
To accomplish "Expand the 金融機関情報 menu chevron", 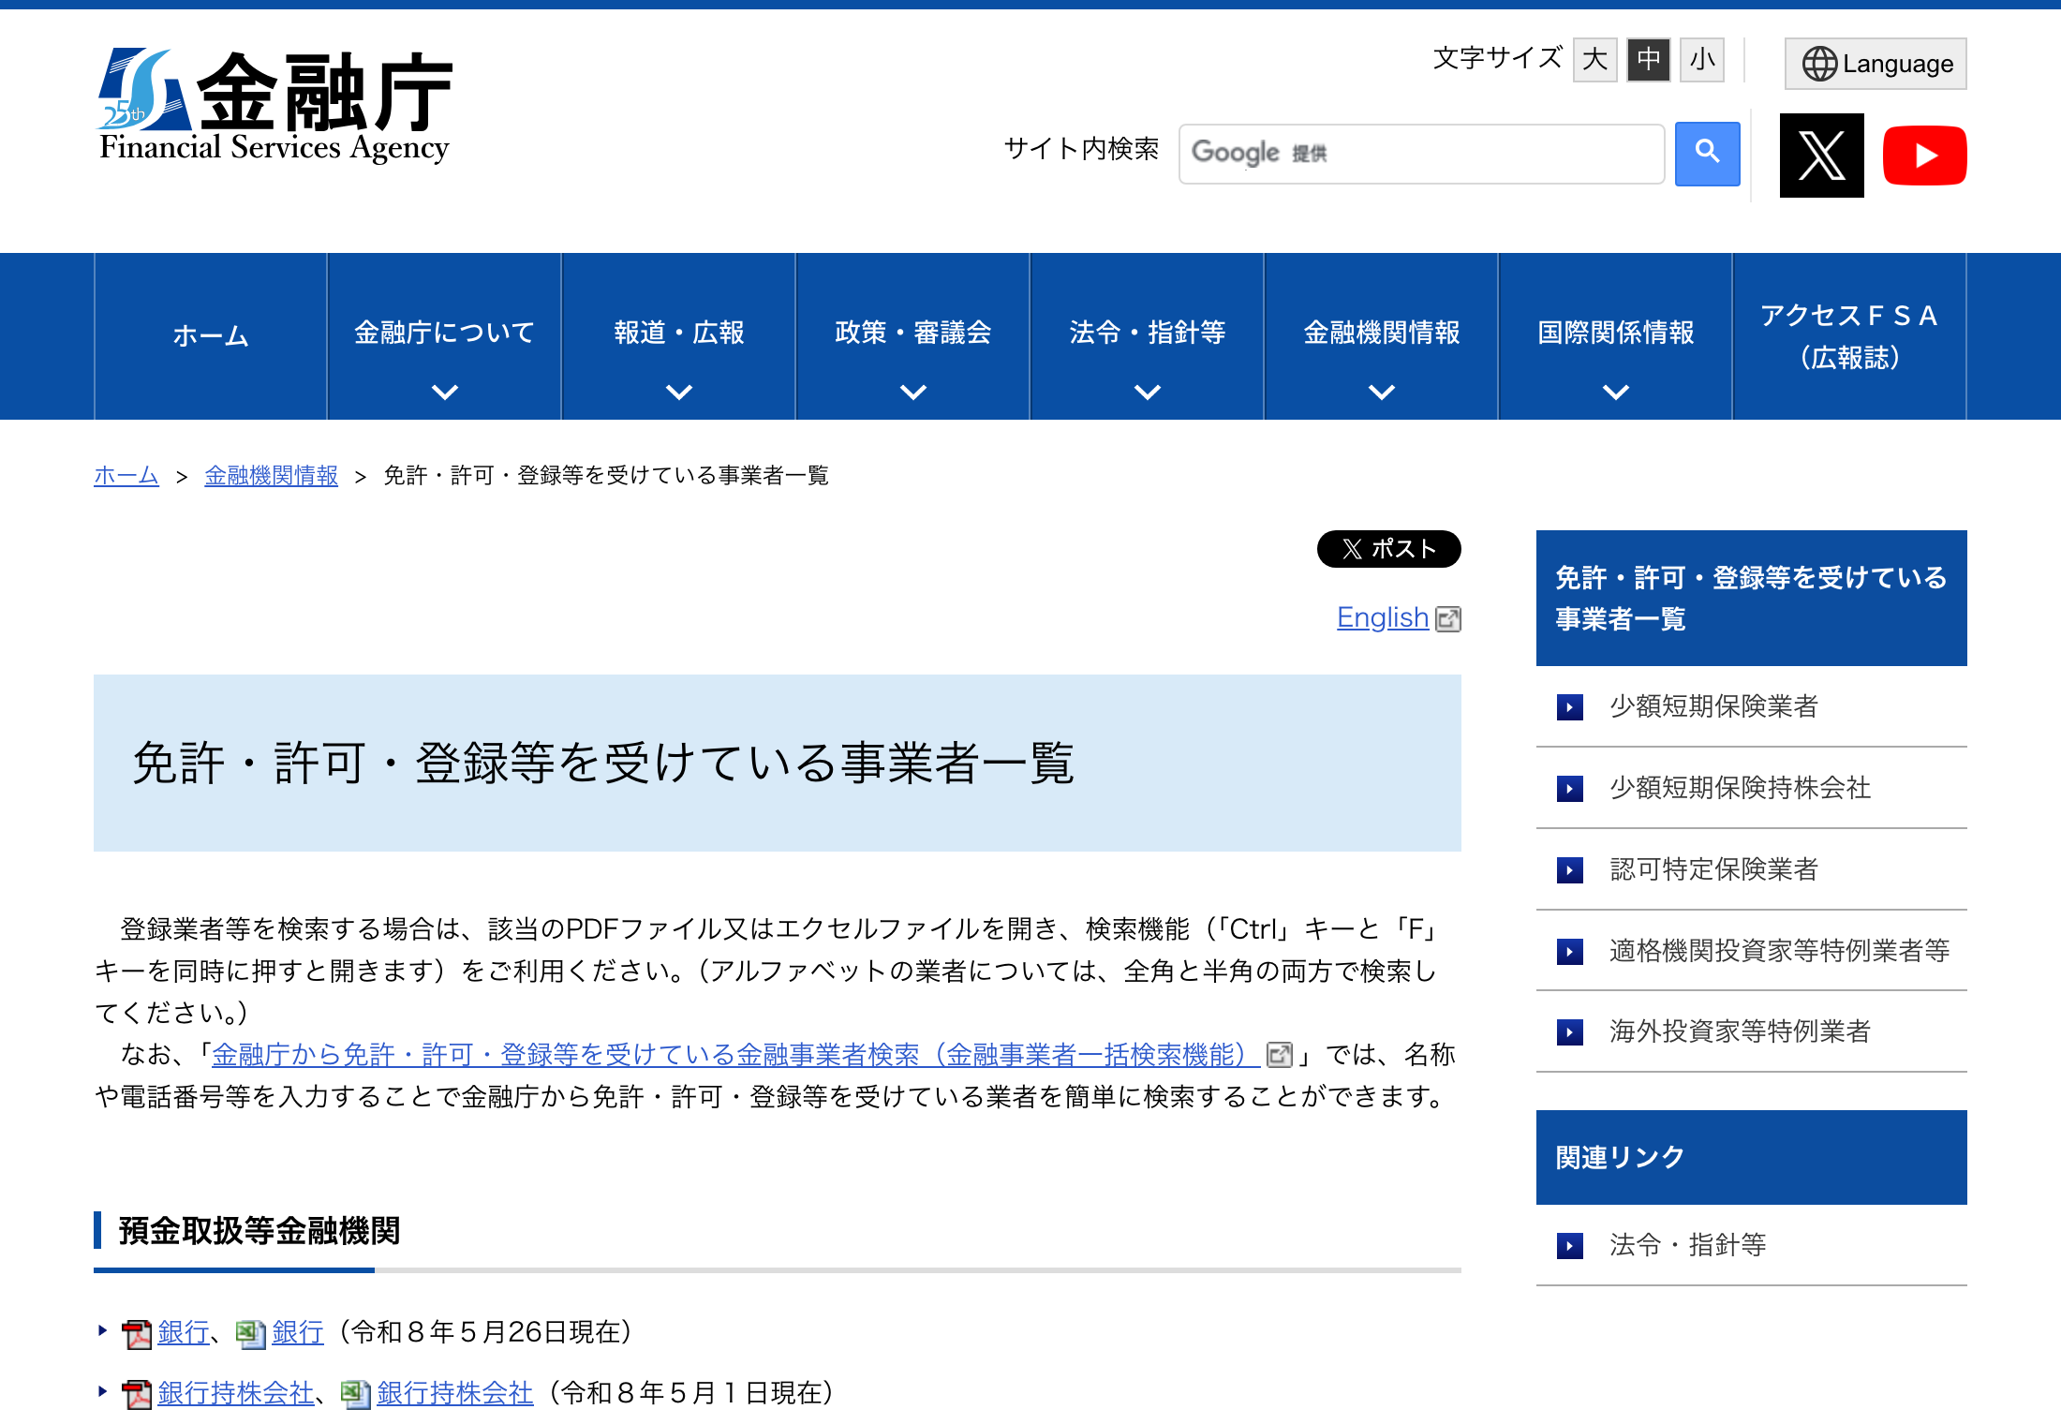I will pos(1382,392).
